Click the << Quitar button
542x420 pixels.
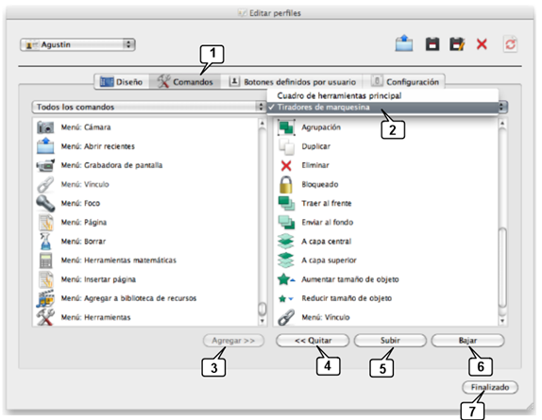313,340
